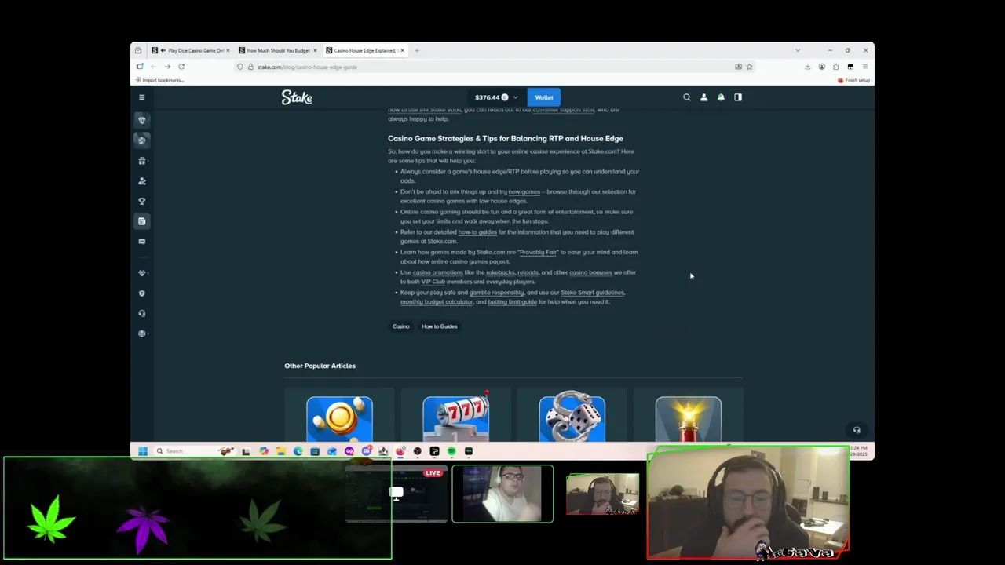
Task: Open Language globe icon in sidebar
Action: tap(142, 334)
